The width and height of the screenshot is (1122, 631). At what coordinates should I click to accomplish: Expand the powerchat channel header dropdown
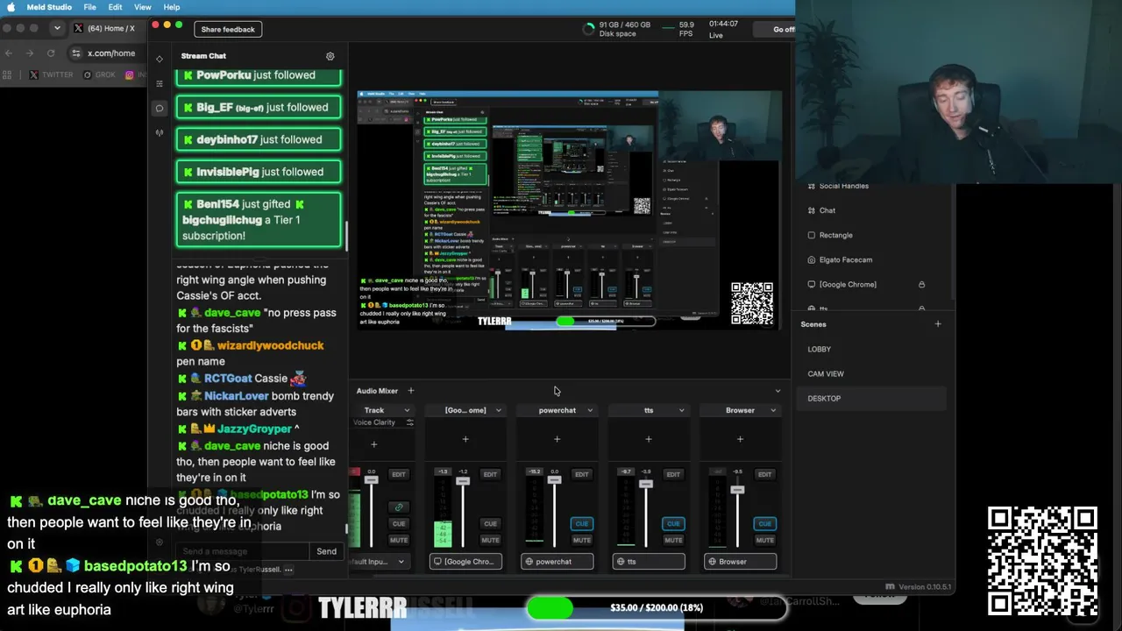[589, 410]
